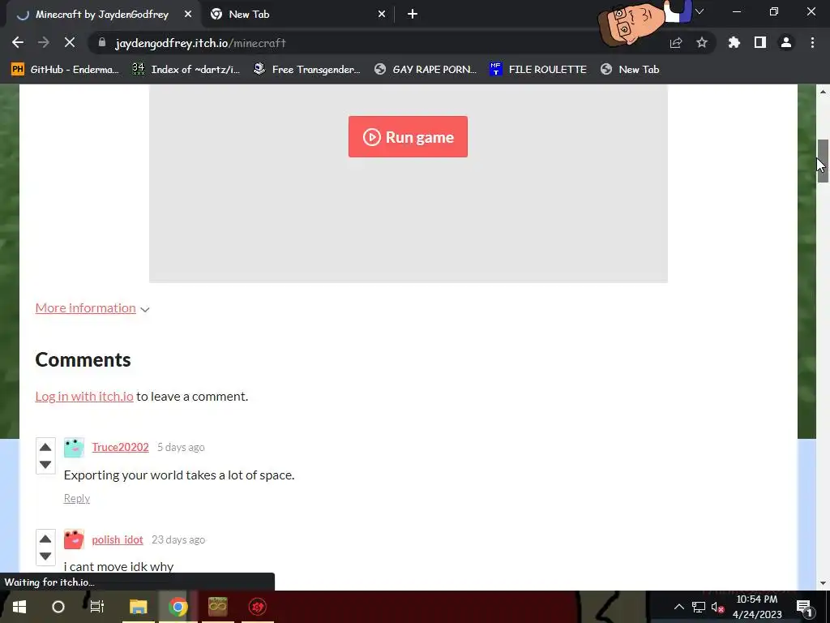Click the scrollbar down arrow
Image resolution: width=830 pixels, height=623 pixels.
pos(823,583)
